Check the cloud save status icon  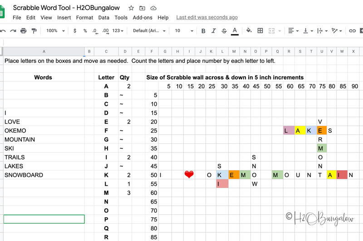coord(153,8)
